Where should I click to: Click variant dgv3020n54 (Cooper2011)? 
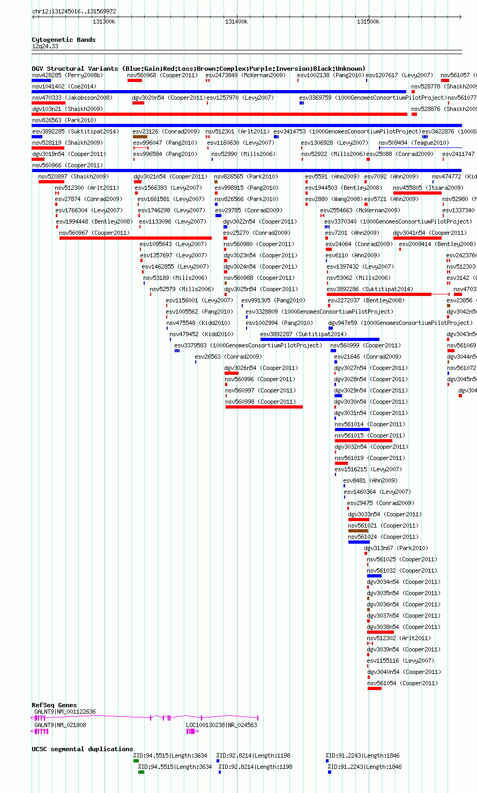point(169,98)
